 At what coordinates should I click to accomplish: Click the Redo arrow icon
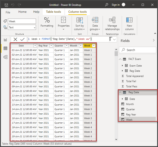coord(19,5)
